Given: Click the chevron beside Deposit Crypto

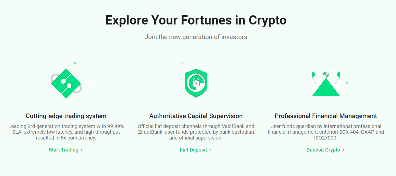Looking at the screenshot, I should coord(344,150).
